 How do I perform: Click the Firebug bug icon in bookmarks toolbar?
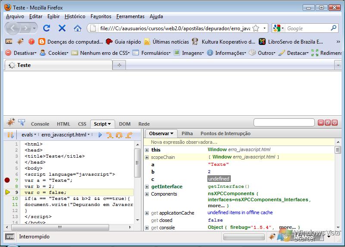20,41
